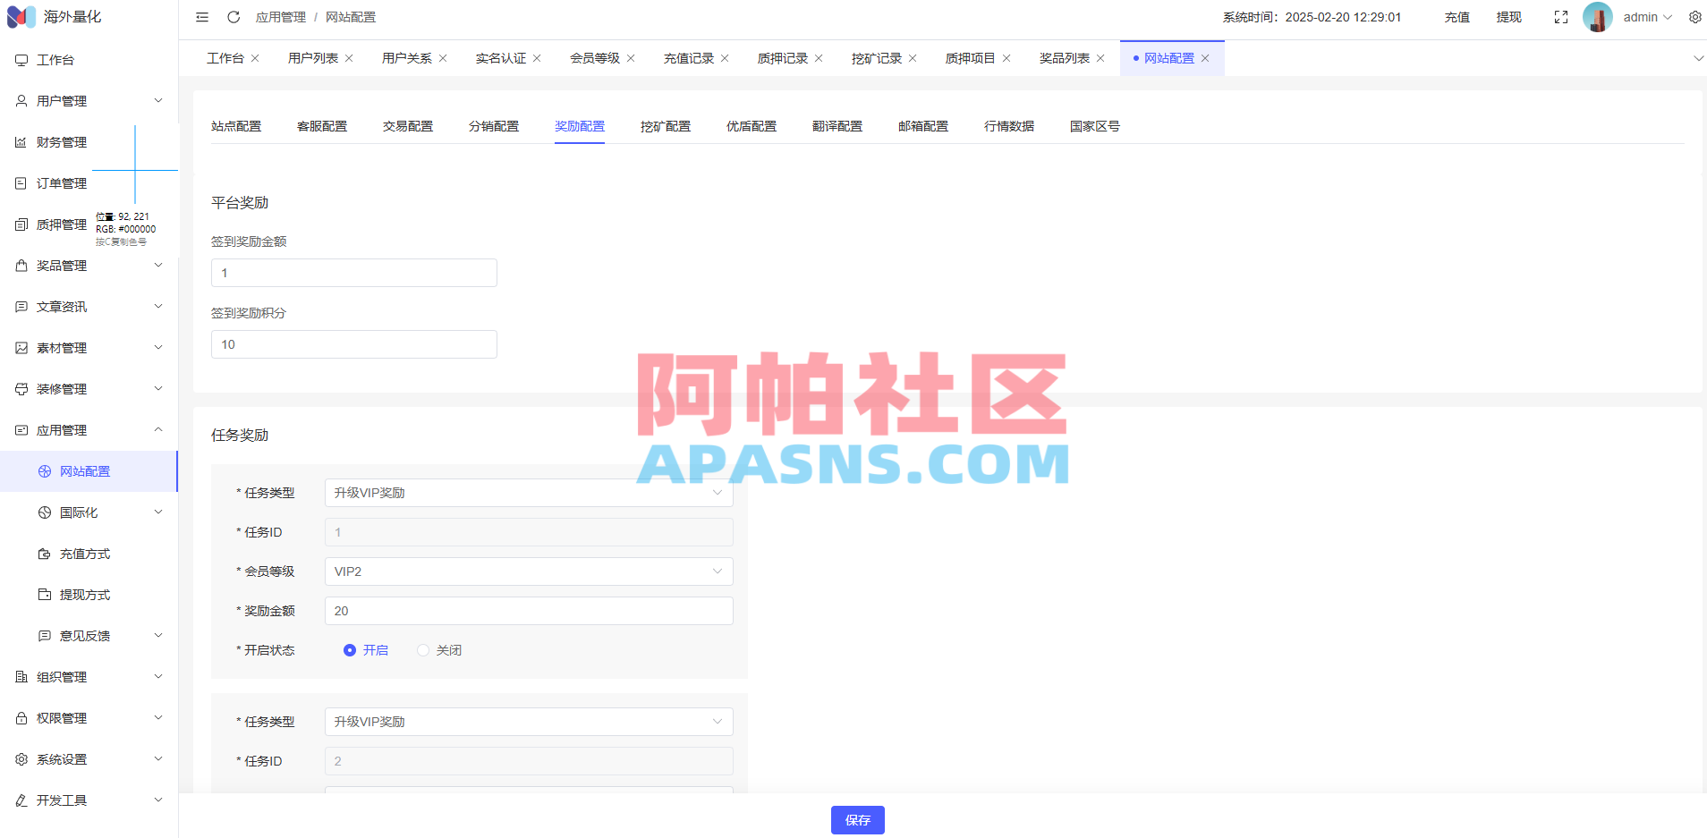Toggle fullscreen mode from the top bar

[x=1561, y=16]
